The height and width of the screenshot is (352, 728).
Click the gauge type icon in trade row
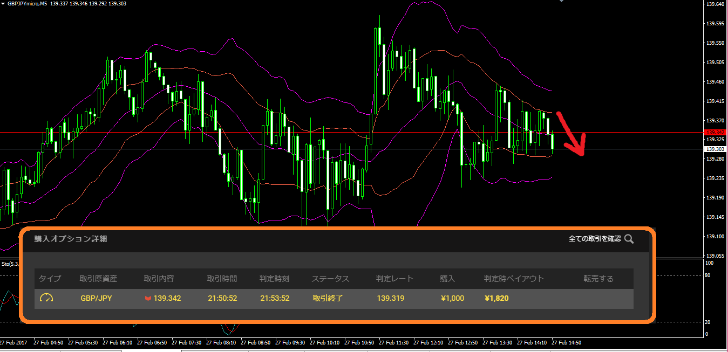[x=46, y=298]
